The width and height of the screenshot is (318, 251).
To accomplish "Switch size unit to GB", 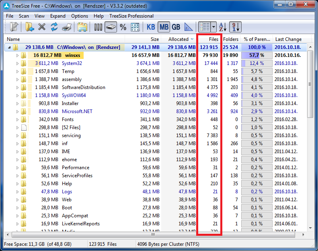I will point(176,27).
